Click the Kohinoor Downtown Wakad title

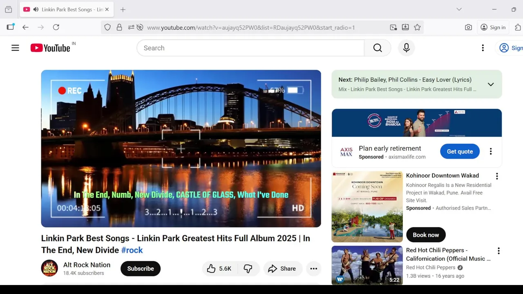[443, 176]
